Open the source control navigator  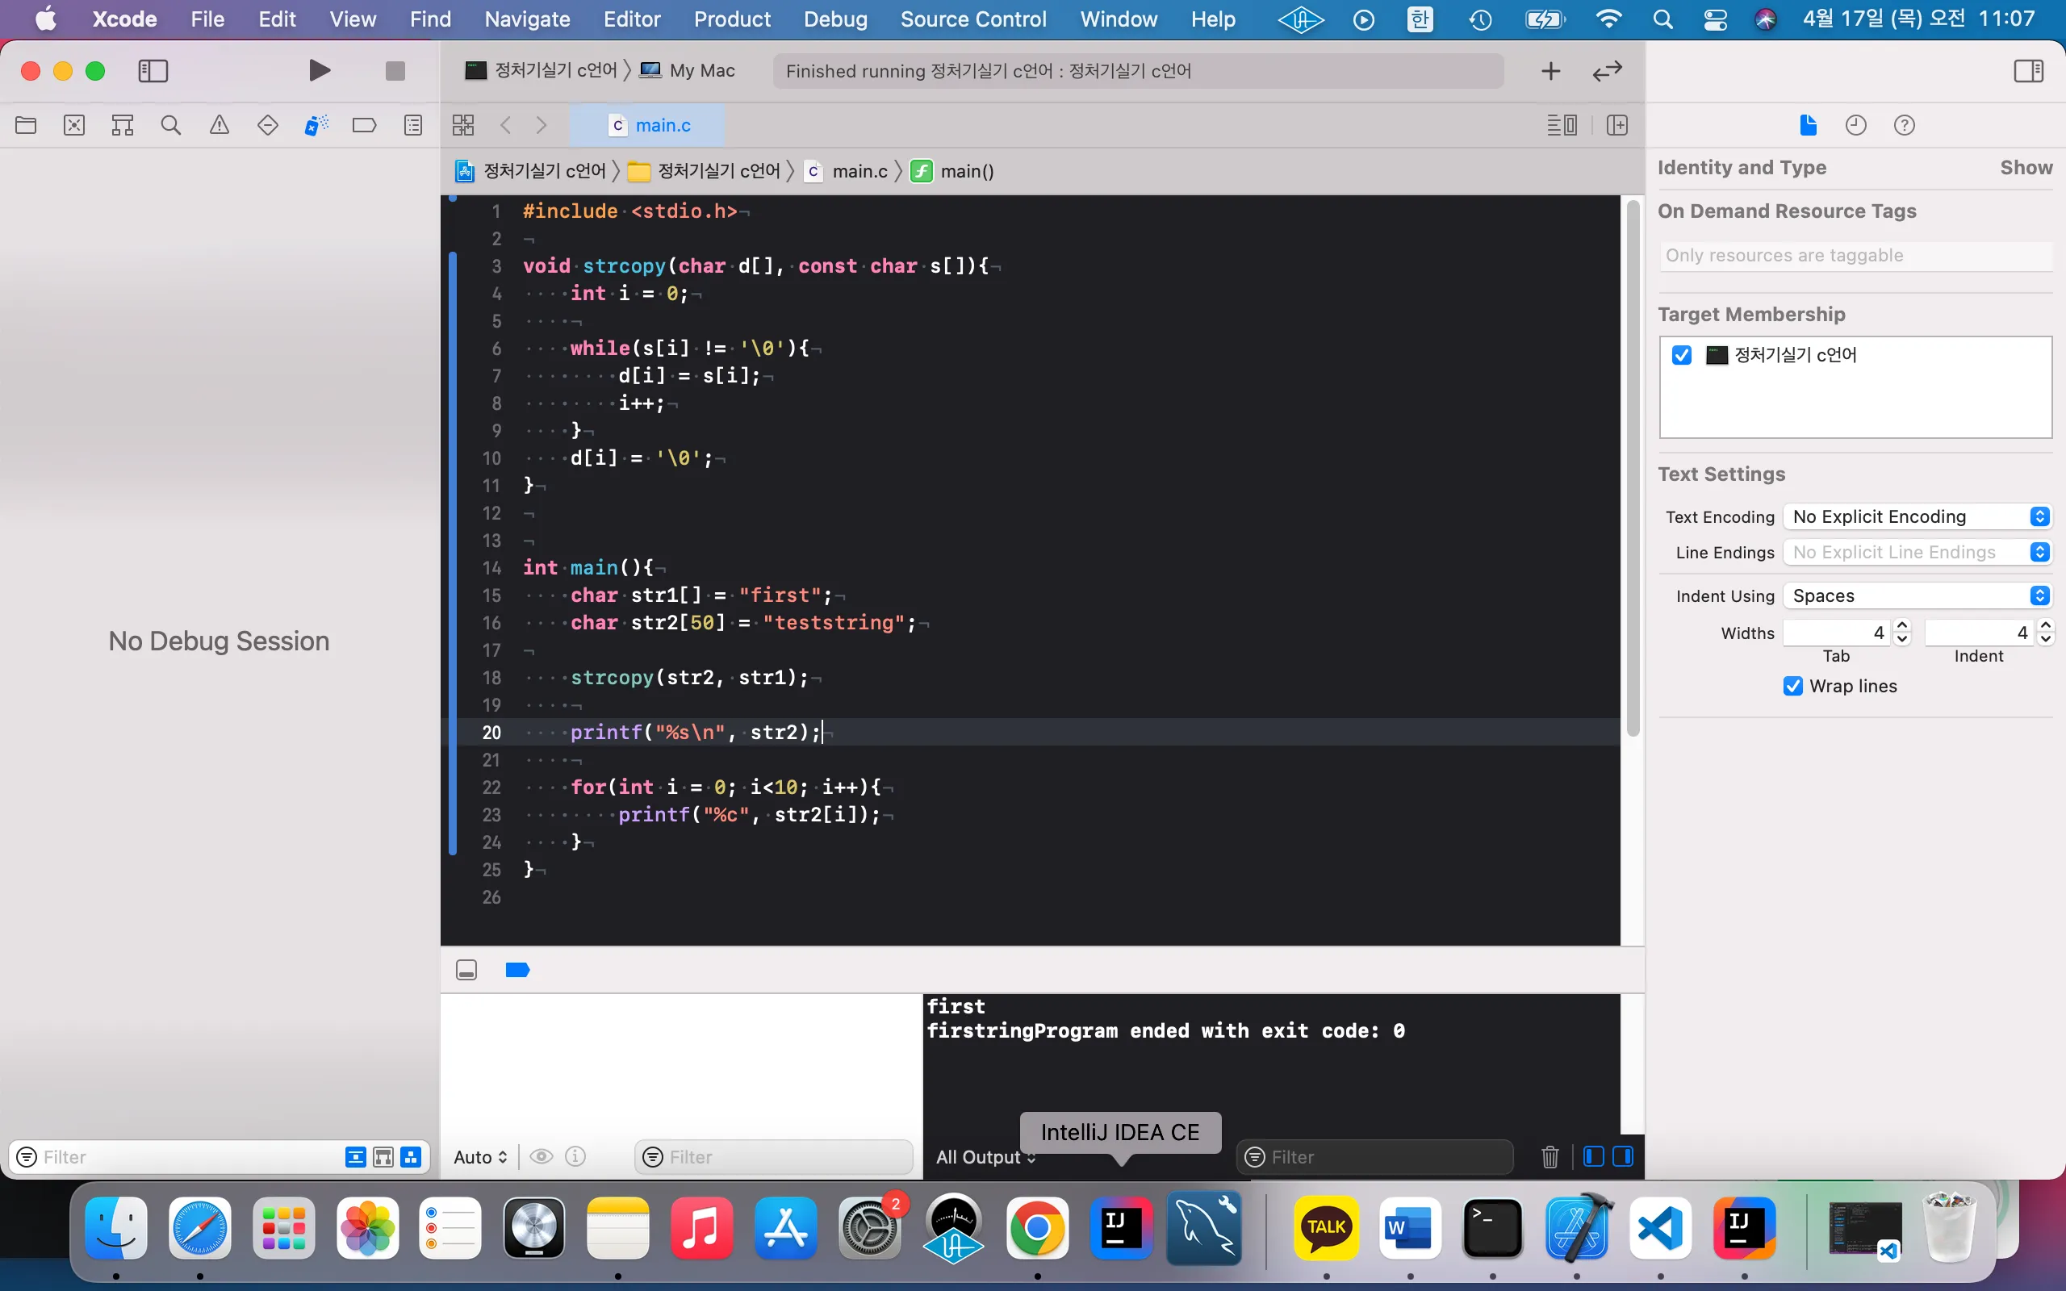[x=74, y=126]
